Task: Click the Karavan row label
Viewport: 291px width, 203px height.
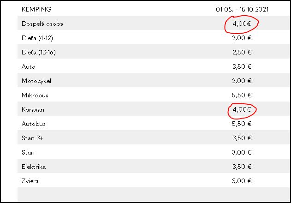Action: [33, 110]
